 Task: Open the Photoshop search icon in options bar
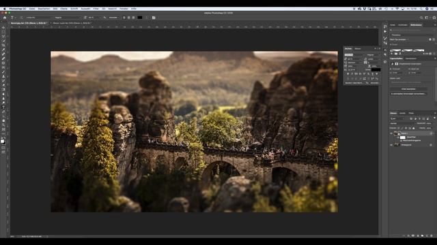421,18
